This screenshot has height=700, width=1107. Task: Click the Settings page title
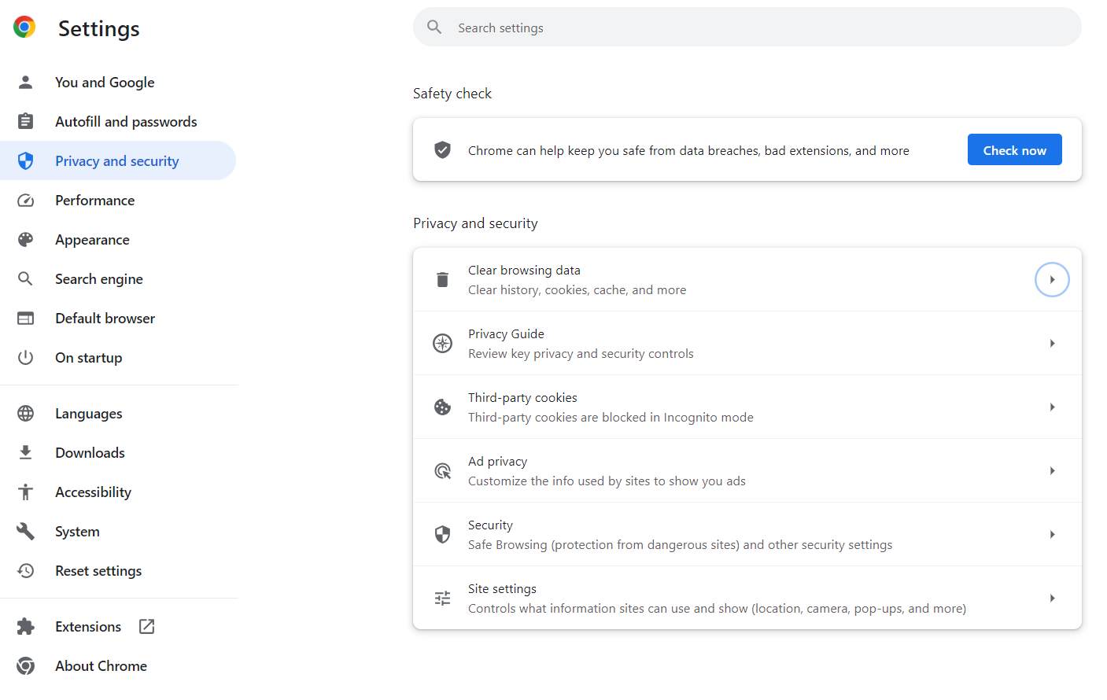98,28
